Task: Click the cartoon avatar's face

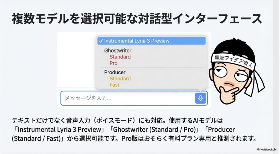Action: (232, 75)
